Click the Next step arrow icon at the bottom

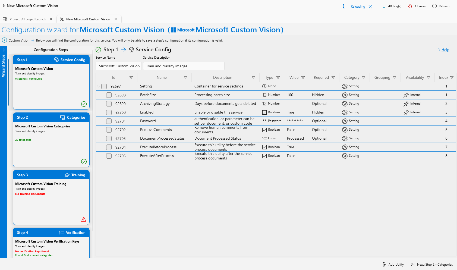point(413,264)
